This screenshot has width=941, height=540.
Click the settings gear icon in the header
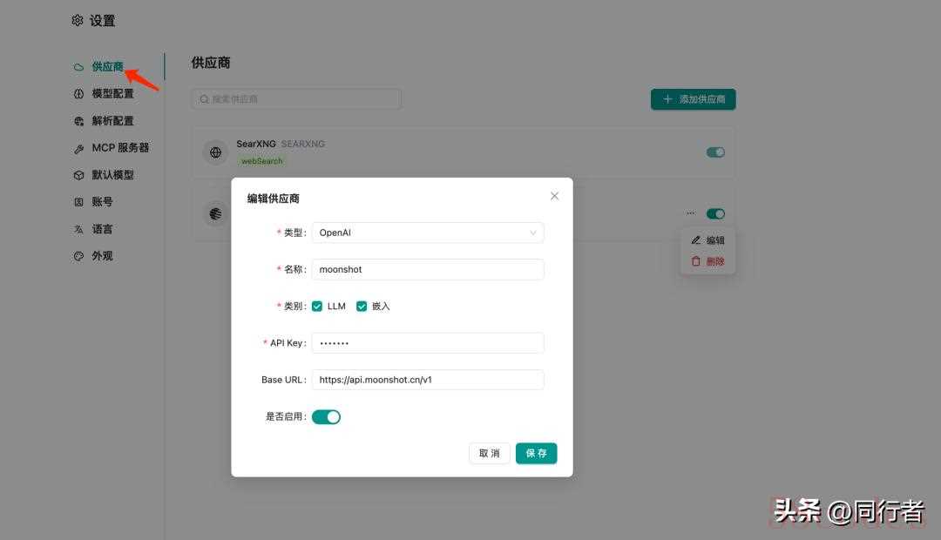tap(78, 20)
